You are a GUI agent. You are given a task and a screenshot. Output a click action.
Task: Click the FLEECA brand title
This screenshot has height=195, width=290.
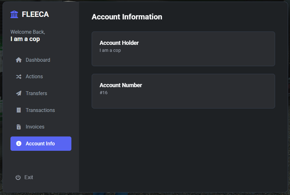click(35, 14)
